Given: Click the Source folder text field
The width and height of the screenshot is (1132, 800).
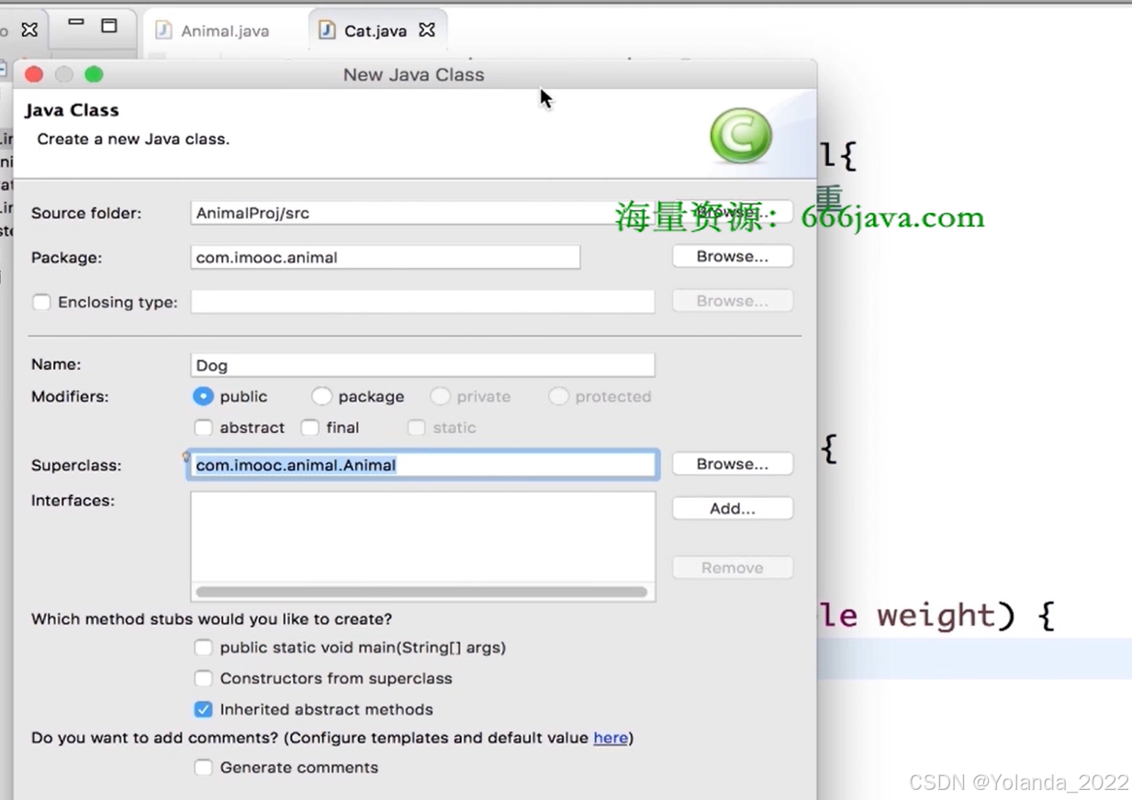Looking at the screenshot, I should pyautogui.click(x=422, y=213).
